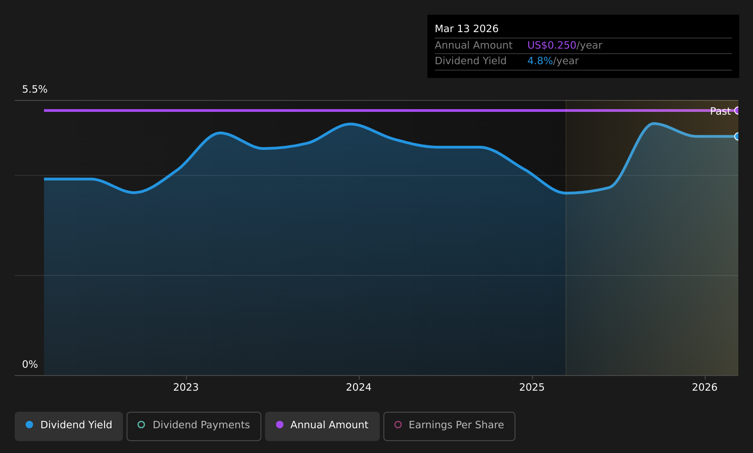Toggle the Dividend Yield legend button
753x453 pixels.
click(69, 426)
